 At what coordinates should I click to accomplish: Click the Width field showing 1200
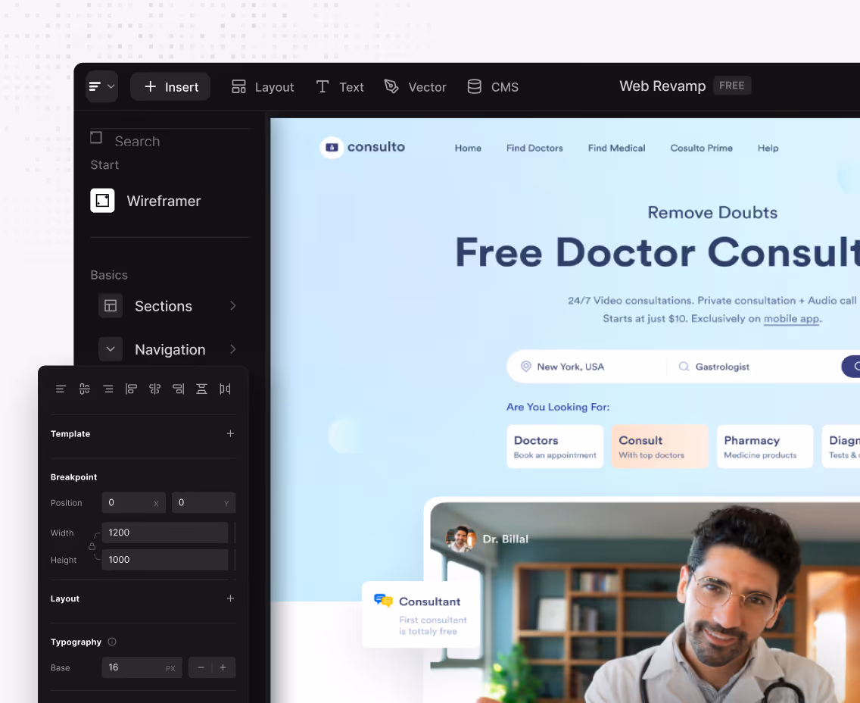(165, 533)
